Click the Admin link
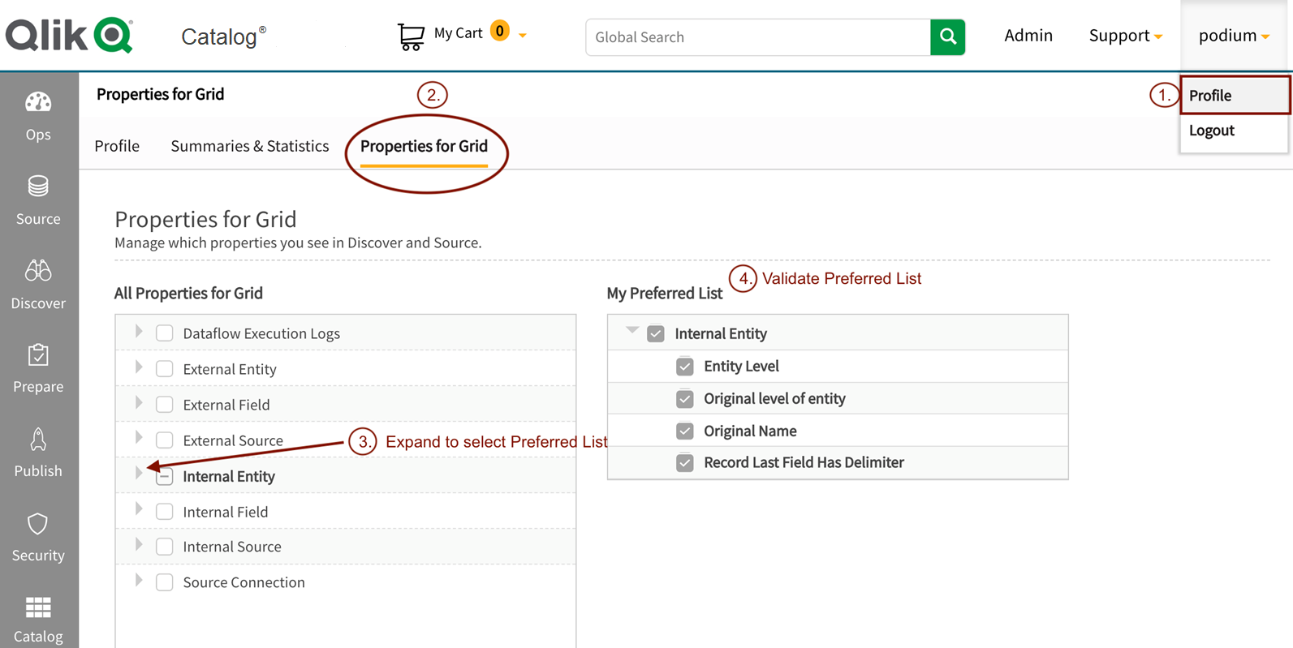Viewport: 1293px width, 648px height. click(1028, 36)
